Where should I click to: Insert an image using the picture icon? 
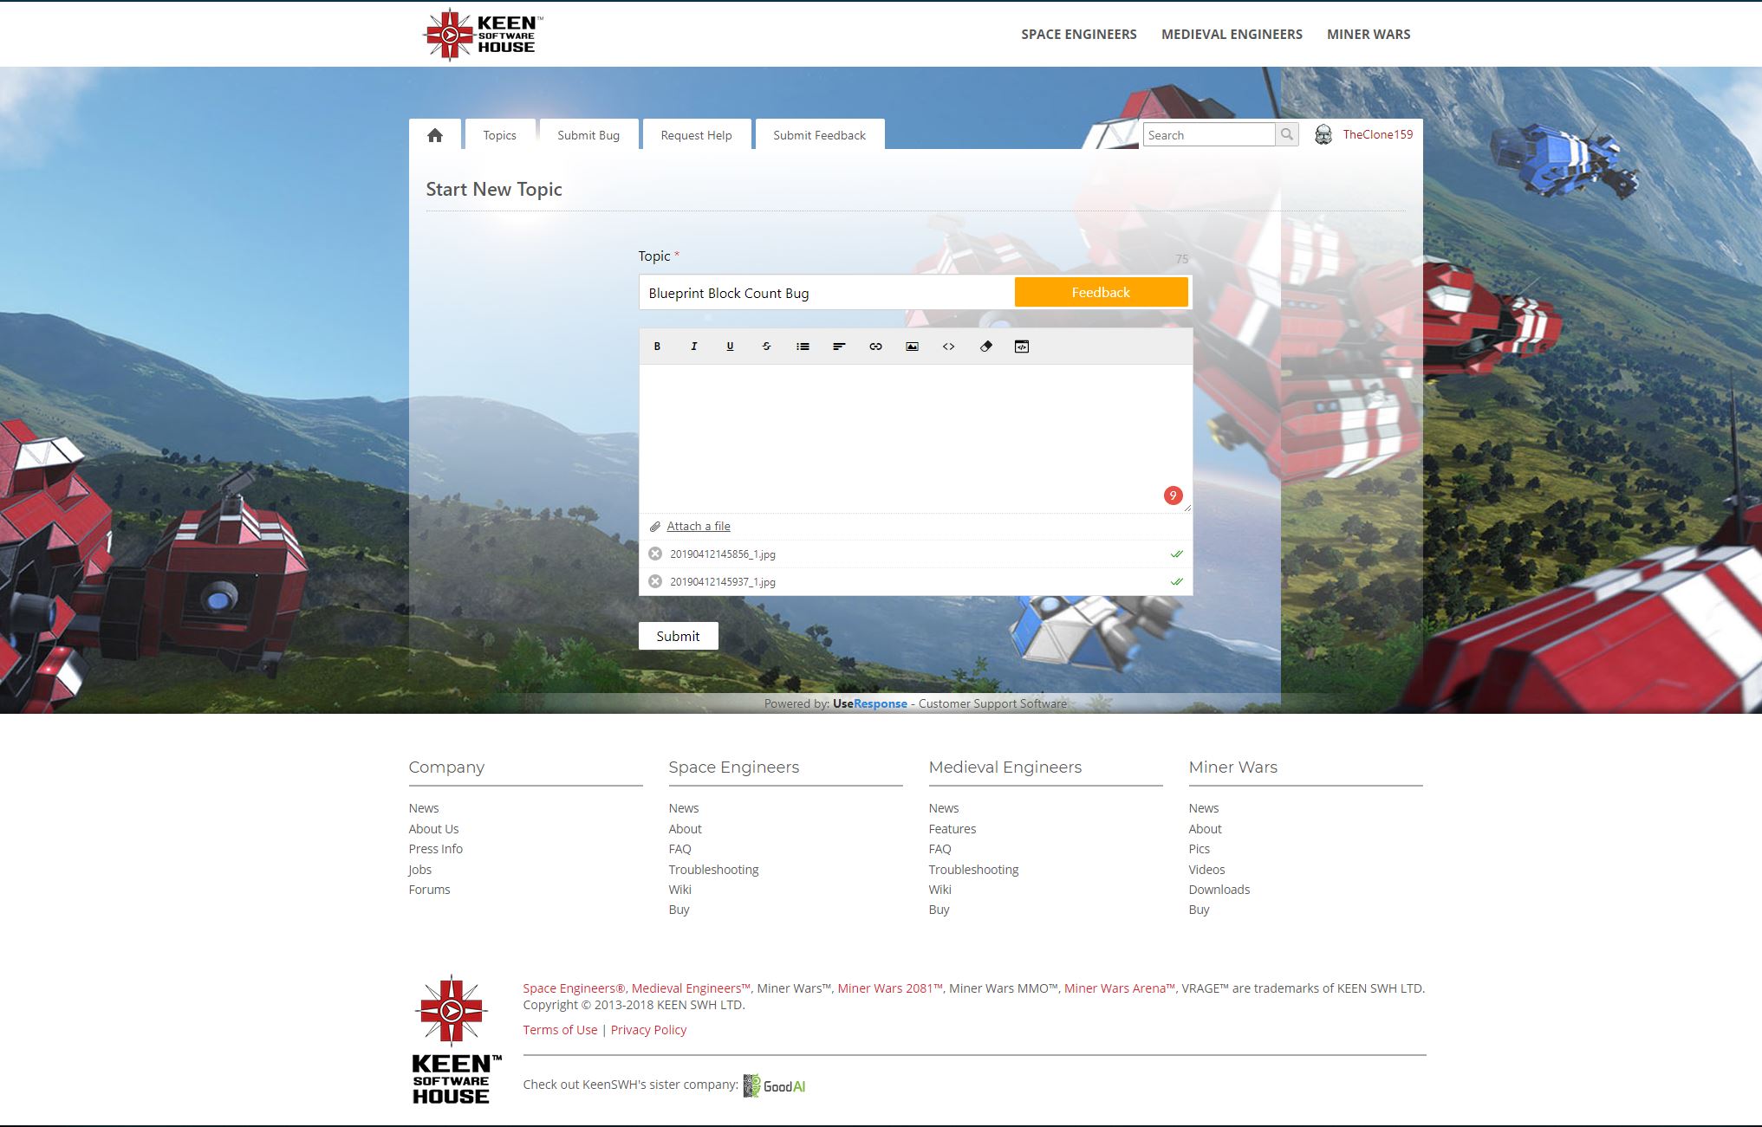coord(912,347)
